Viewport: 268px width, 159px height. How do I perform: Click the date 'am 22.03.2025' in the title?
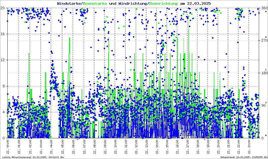coord(195,3)
